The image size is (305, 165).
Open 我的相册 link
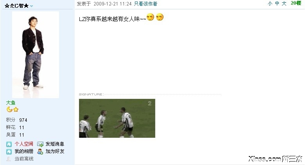(x=24, y=151)
